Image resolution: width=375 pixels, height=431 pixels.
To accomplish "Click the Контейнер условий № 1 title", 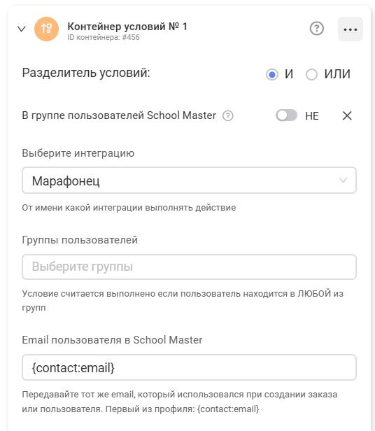I will (x=127, y=27).
